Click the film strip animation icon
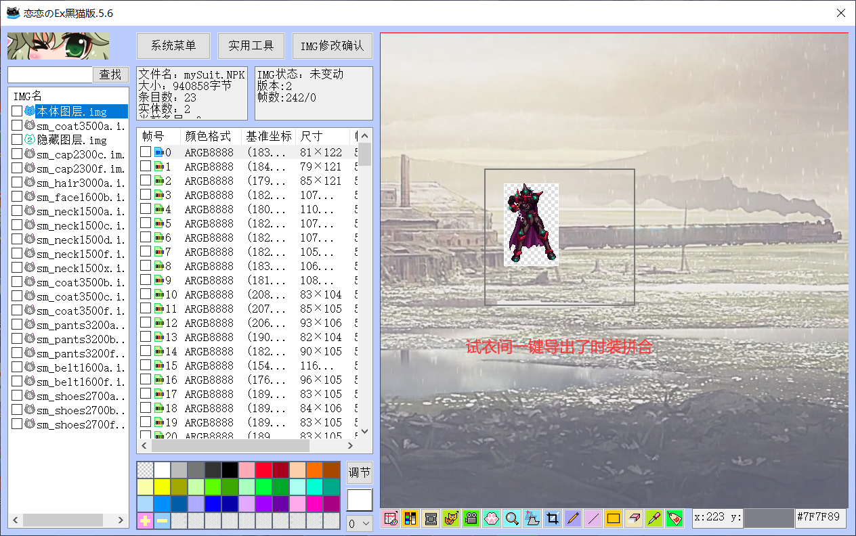 431,518
